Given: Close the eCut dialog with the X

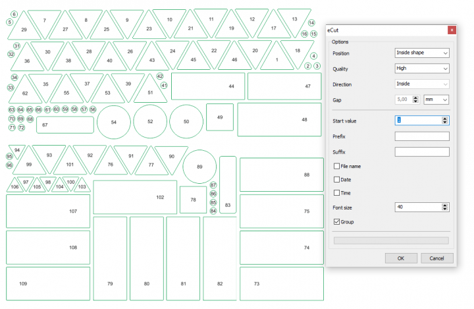Looking at the screenshot, I should tap(451, 30).
